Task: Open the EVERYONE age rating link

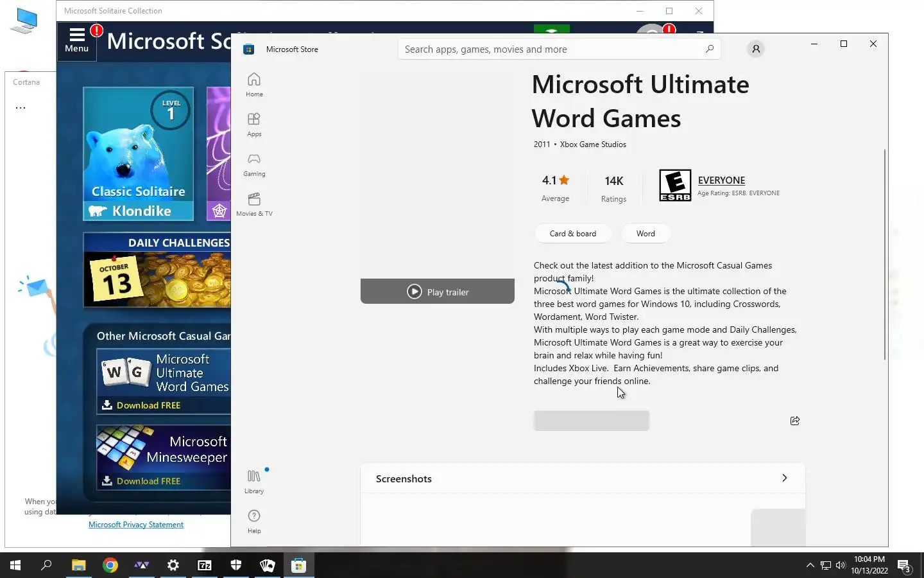Action: 721,180
